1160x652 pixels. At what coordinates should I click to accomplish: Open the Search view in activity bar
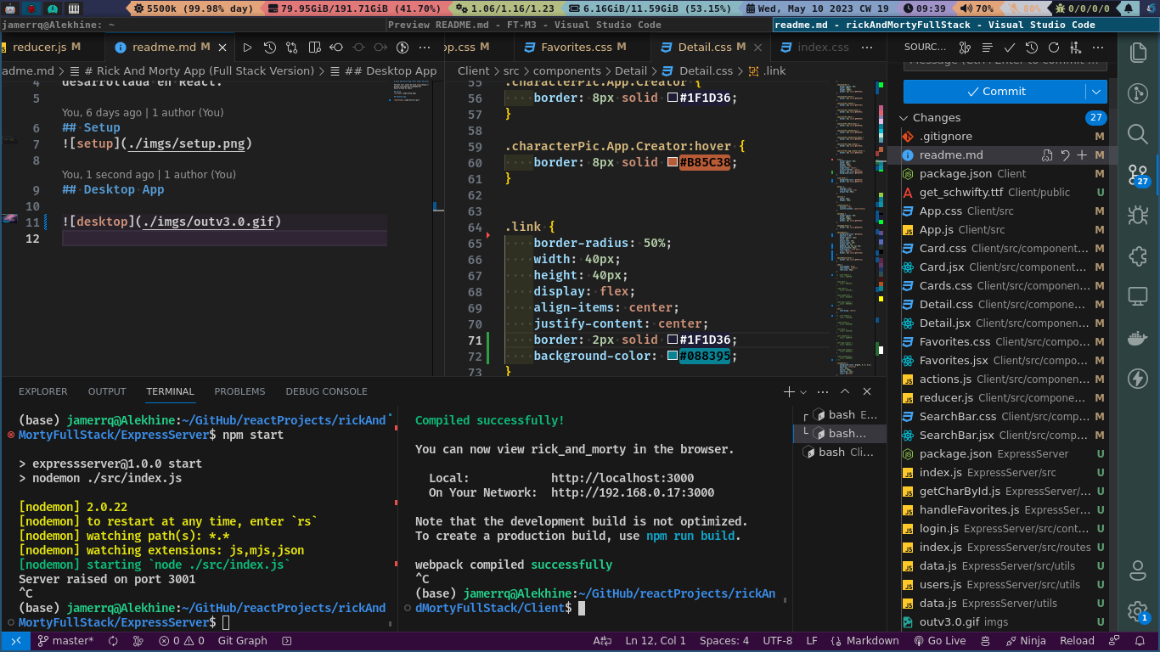[1138, 133]
